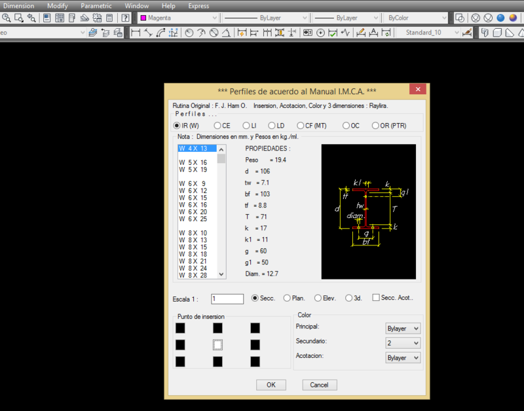Viewport: 524px width, 411px height.
Task: Select the Diameter dimension tool
Action: (x=214, y=32)
